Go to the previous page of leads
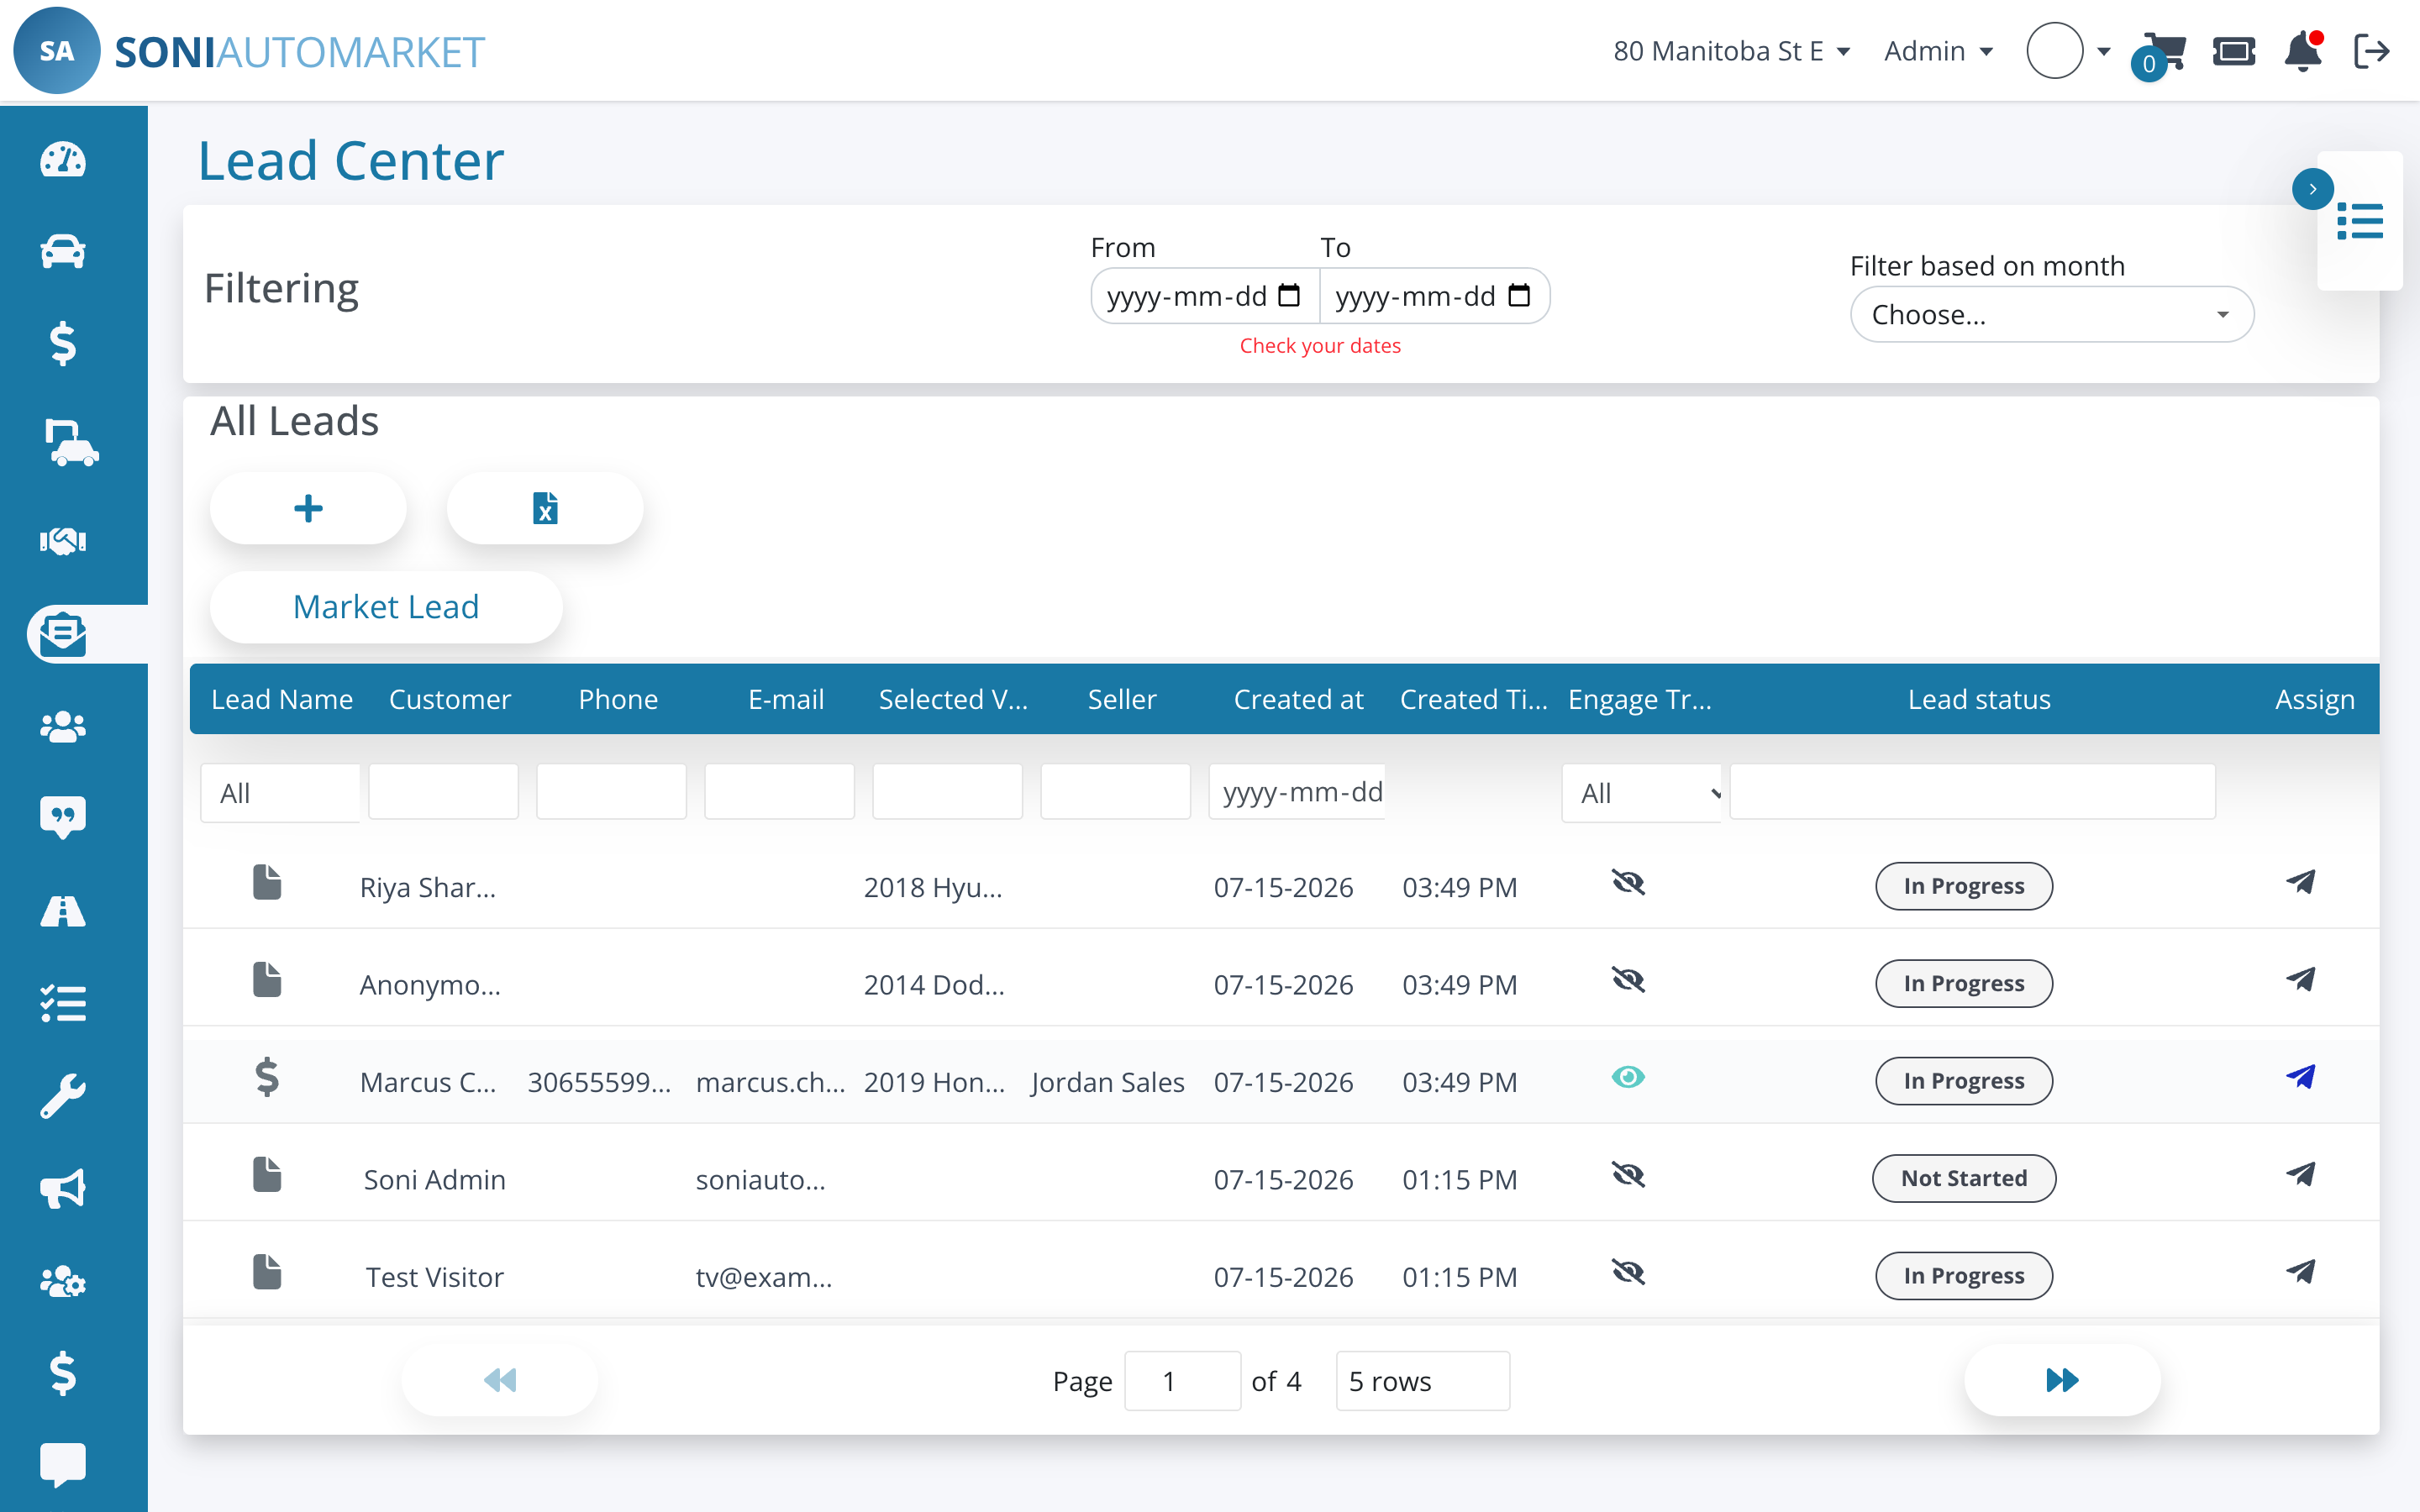Viewport: 2420px width, 1512px height. pos(500,1381)
